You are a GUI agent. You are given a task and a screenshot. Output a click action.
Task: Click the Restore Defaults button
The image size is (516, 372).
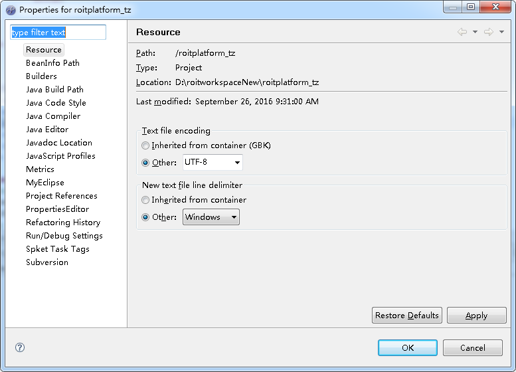tap(406, 316)
